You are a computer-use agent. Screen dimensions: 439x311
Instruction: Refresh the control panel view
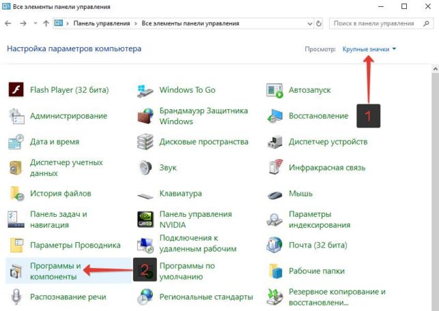click(319, 23)
